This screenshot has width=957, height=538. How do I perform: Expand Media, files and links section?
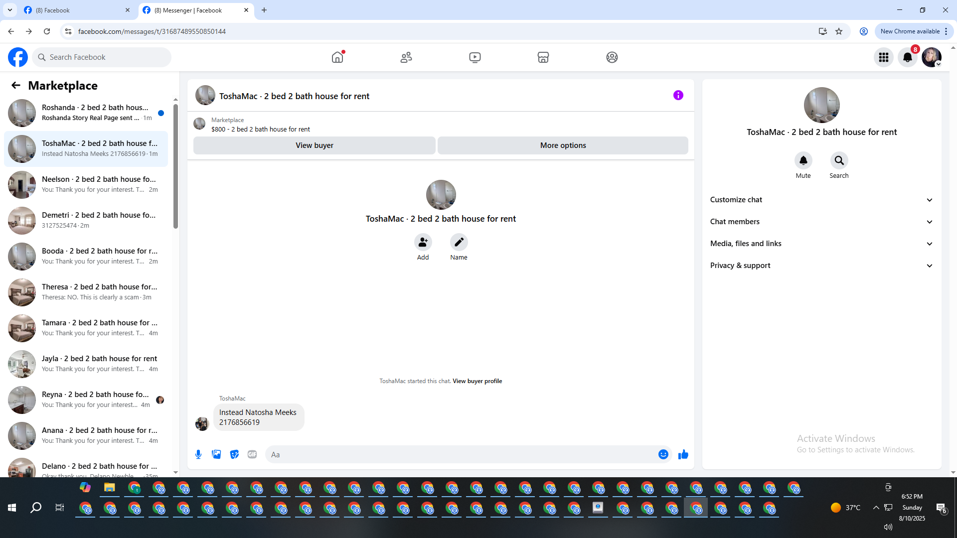click(x=821, y=244)
